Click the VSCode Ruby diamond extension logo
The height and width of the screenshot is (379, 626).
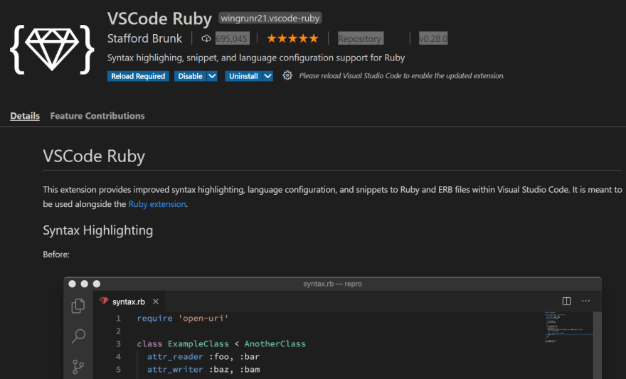(52, 50)
